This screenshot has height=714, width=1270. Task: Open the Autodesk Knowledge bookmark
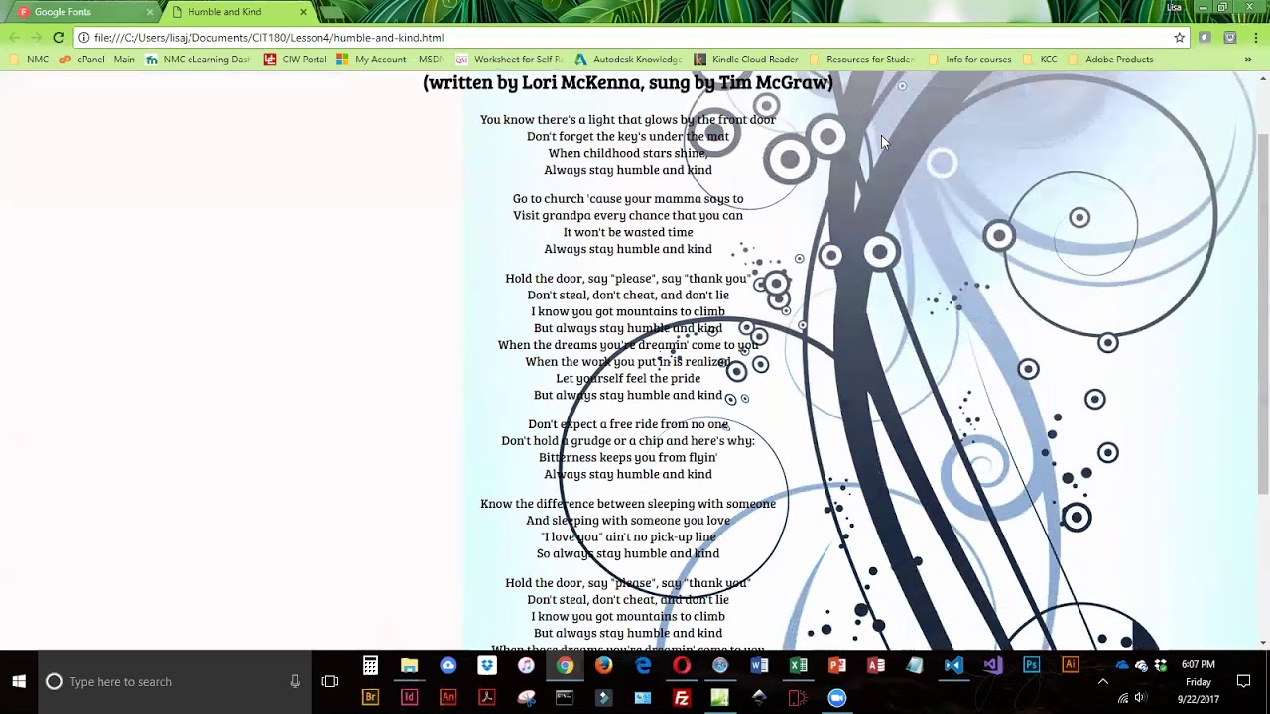[628, 59]
